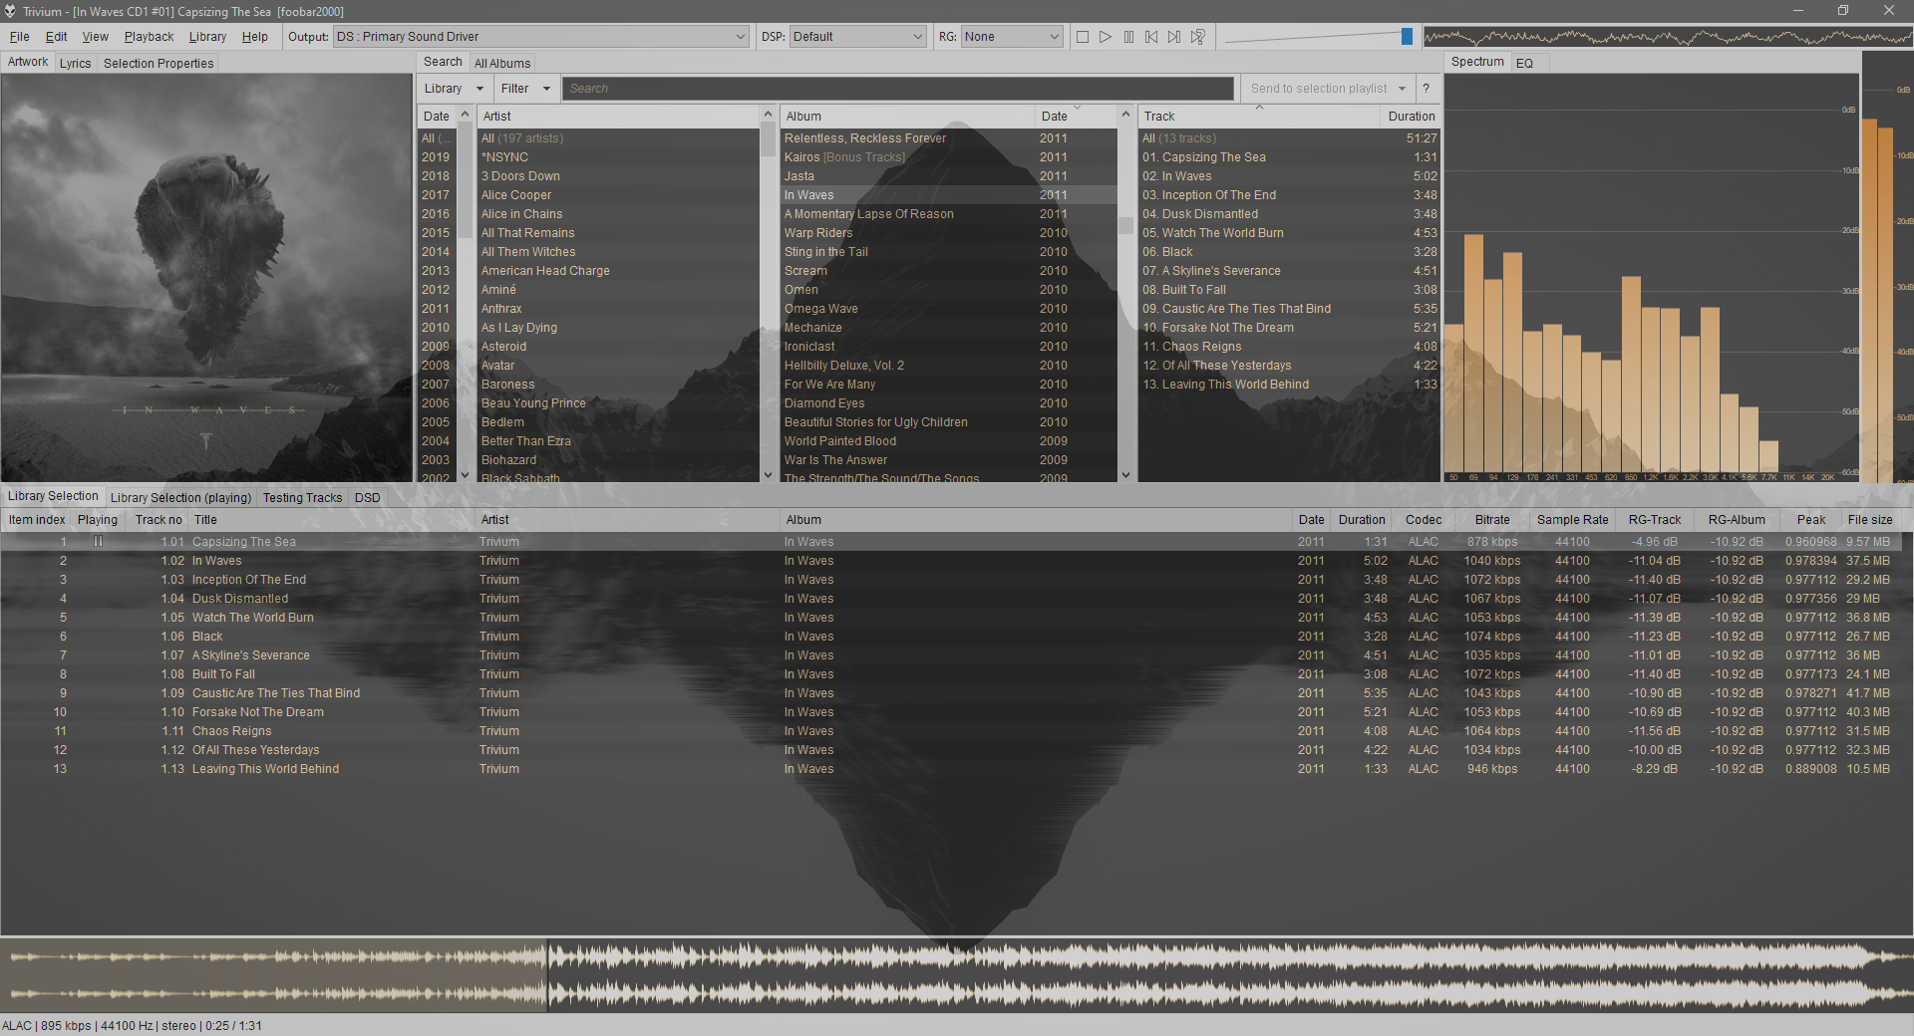
Task: Open search help with the question mark icon
Action: point(1427,88)
